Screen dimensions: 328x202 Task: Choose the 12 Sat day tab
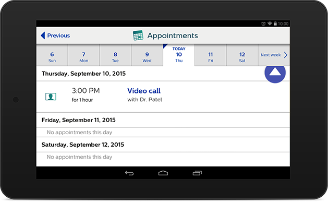tap(242, 55)
